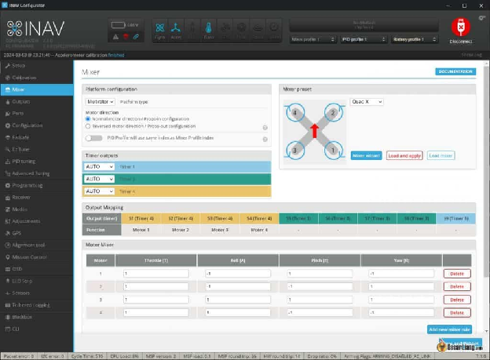490x360 pixels.
Task: Click the Mission Control sidebar icon
Action: (8, 257)
